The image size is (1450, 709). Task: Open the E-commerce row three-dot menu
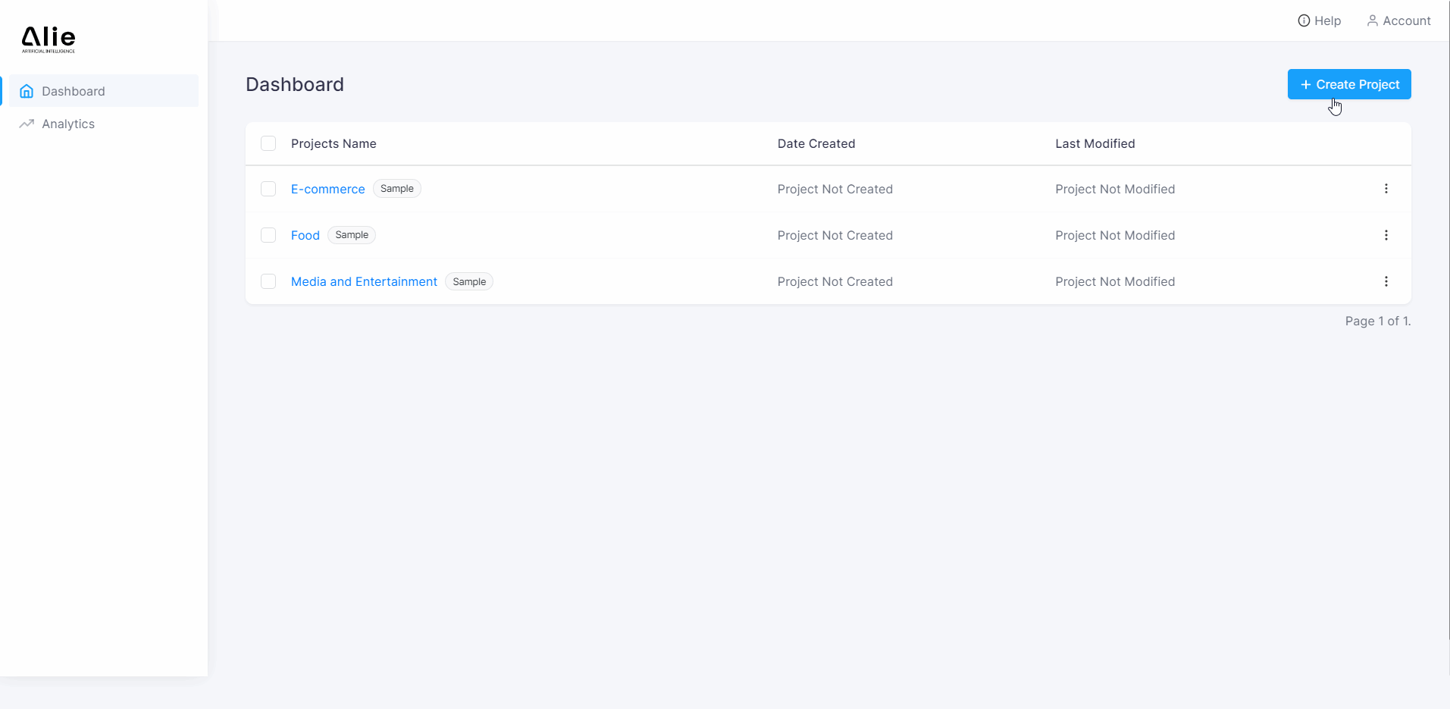tap(1386, 189)
